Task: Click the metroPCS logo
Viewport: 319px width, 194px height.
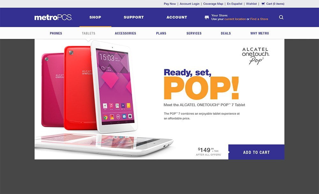Action: point(53,17)
